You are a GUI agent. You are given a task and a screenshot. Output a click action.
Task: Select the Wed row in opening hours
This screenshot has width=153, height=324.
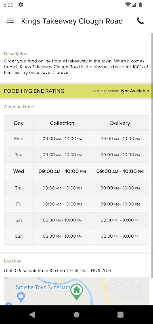pyautogui.click(x=77, y=171)
